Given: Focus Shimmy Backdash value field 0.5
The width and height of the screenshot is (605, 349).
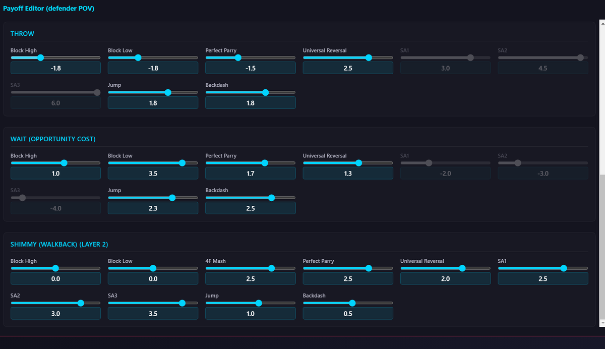Looking at the screenshot, I should coord(348,314).
